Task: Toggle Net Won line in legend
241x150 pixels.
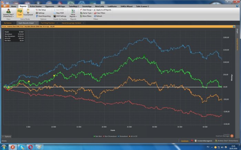Action: 98,136
